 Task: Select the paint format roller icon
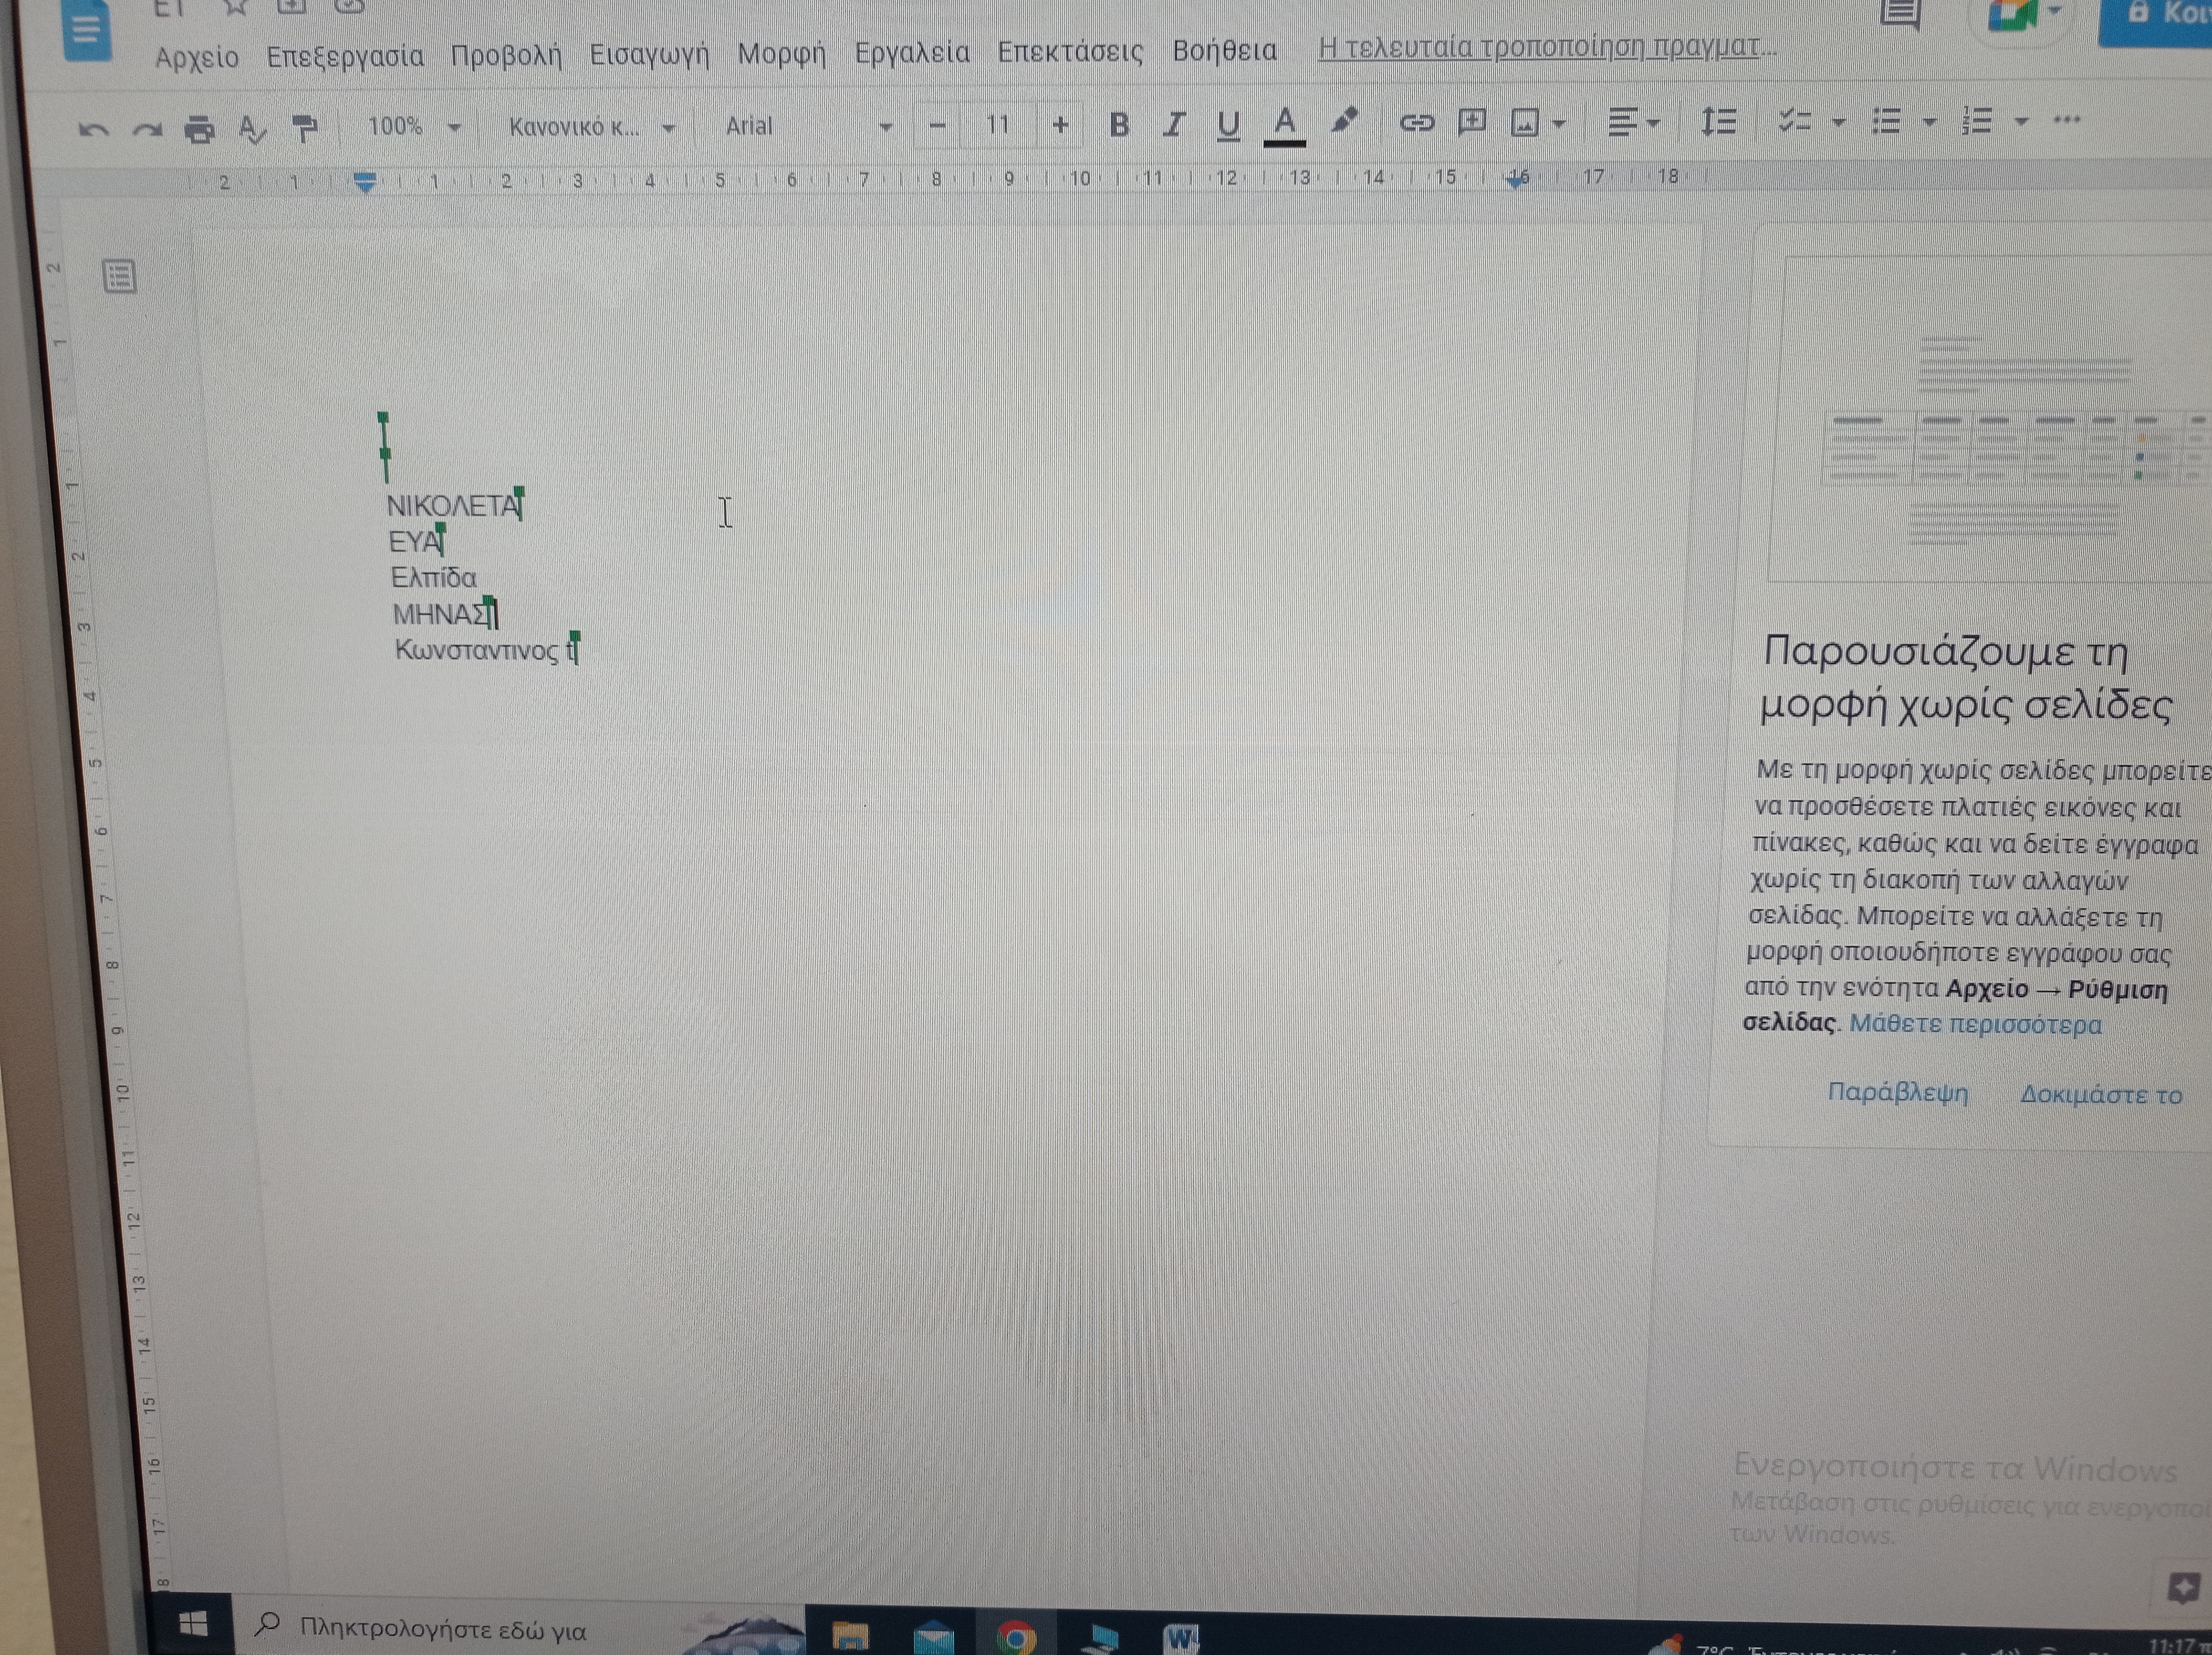point(304,128)
